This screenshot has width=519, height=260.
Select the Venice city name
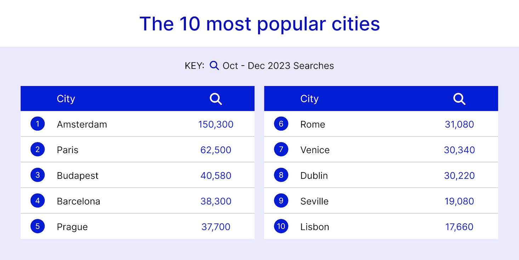pyautogui.click(x=315, y=150)
